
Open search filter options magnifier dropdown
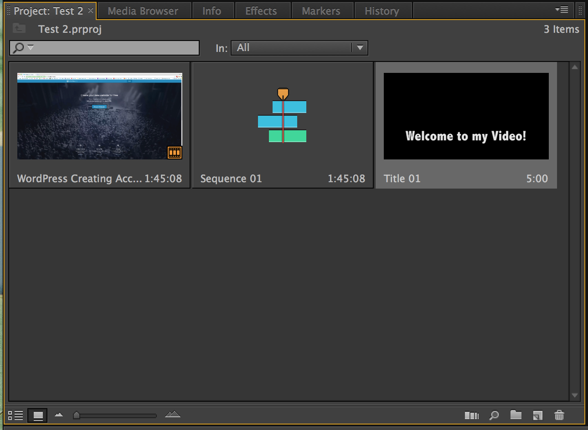tap(23, 47)
